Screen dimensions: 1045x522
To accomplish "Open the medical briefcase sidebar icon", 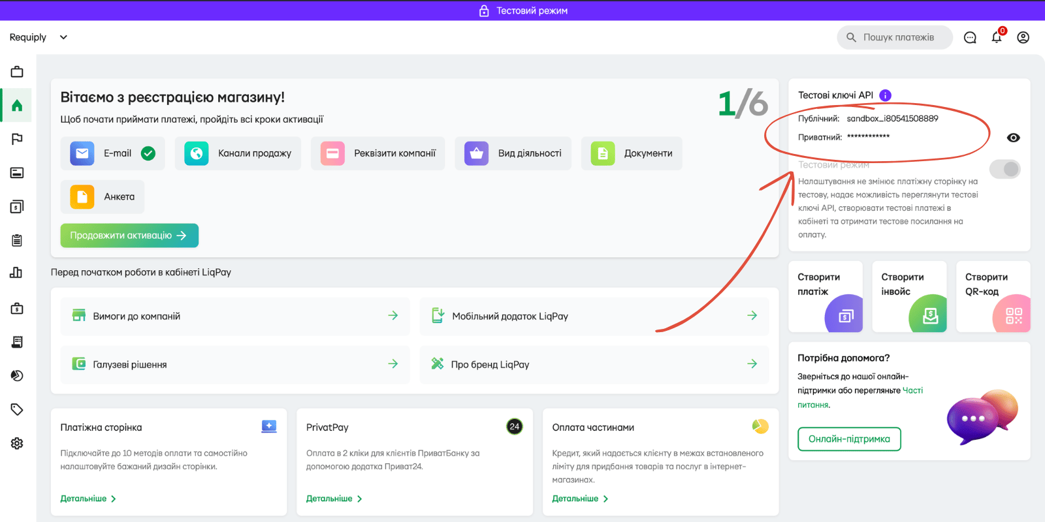I will pyautogui.click(x=17, y=308).
